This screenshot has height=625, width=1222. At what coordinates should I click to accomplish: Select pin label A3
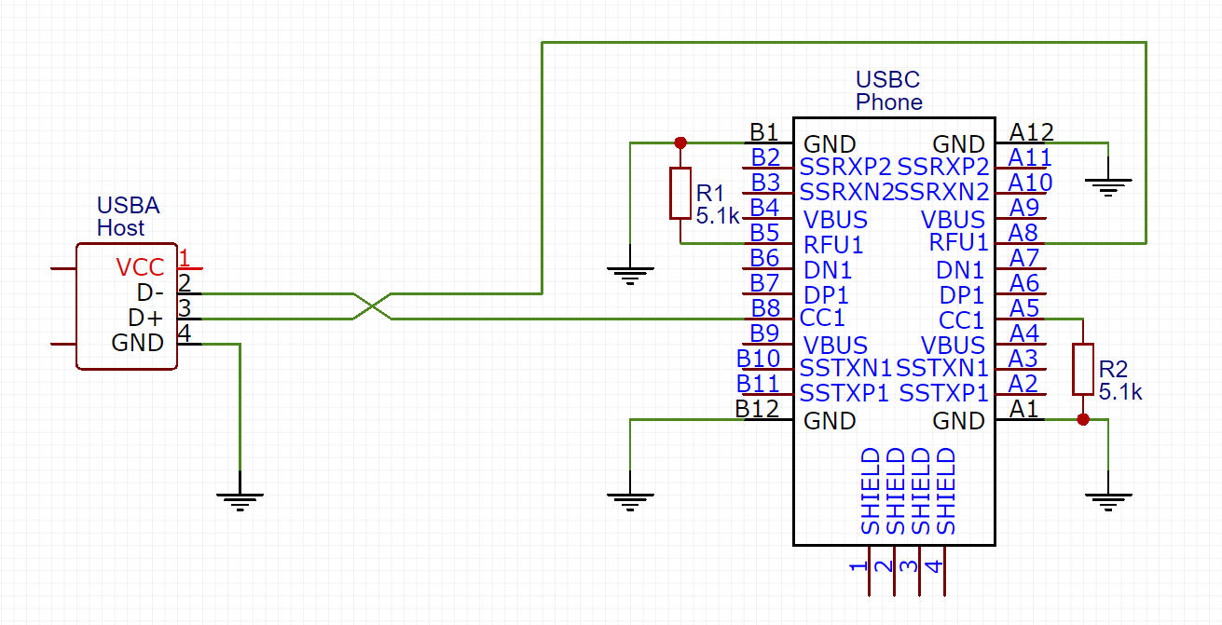point(1023,358)
